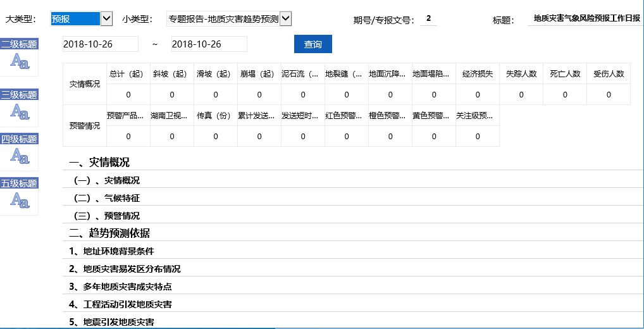Select the (三)、预警情况 section
The width and height of the screenshot is (644, 329).
pyautogui.click(x=107, y=216)
